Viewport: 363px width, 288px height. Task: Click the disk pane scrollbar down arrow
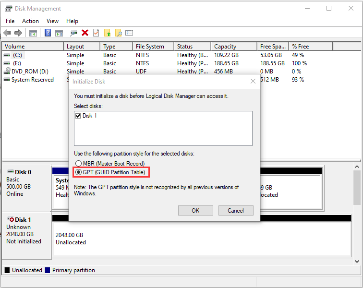(357, 262)
